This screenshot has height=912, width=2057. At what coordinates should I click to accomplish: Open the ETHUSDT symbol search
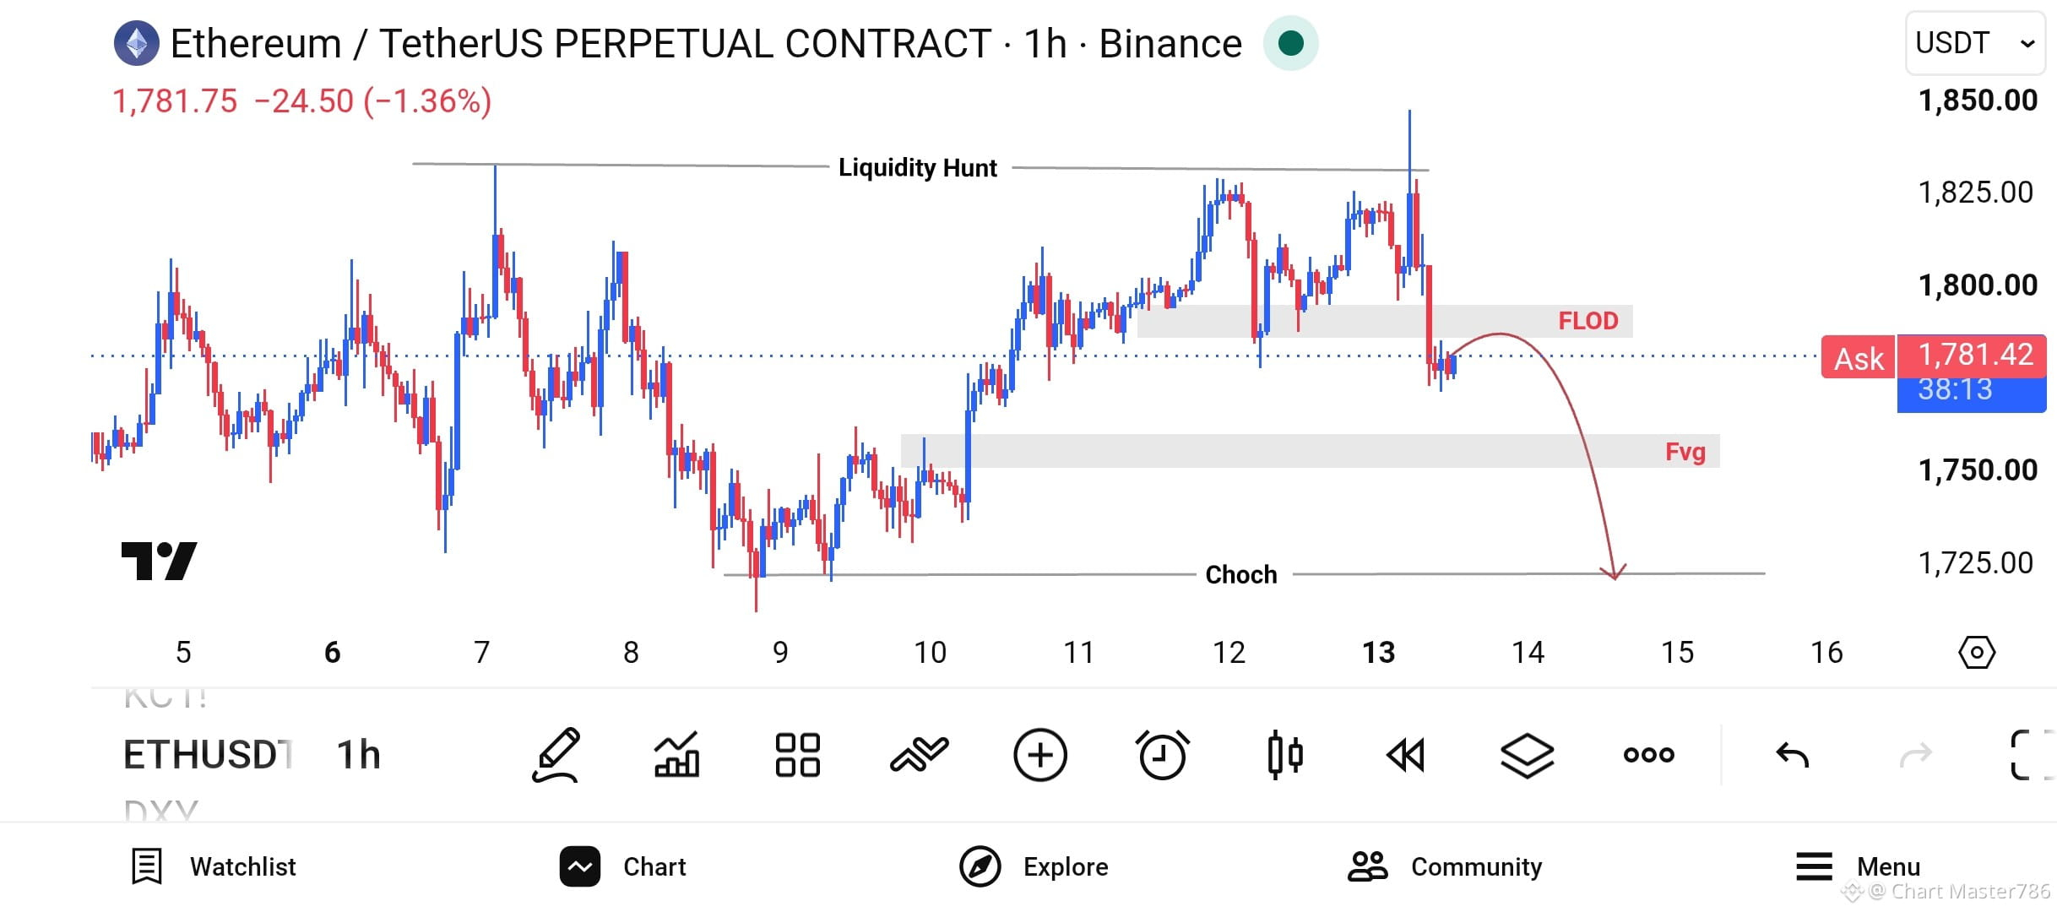(208, 755)
